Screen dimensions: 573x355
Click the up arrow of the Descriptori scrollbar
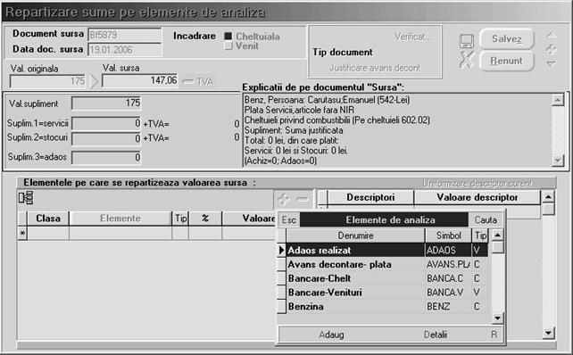coord(548,197)
